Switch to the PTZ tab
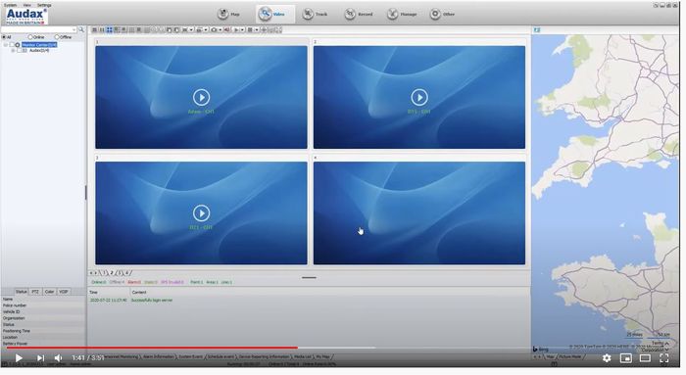The width and height of the screenshot is (686, 375). click(35, 292)
